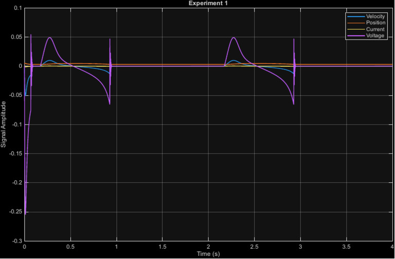Click the 2.5 tick label on time axis

click(x=255, y=247)
